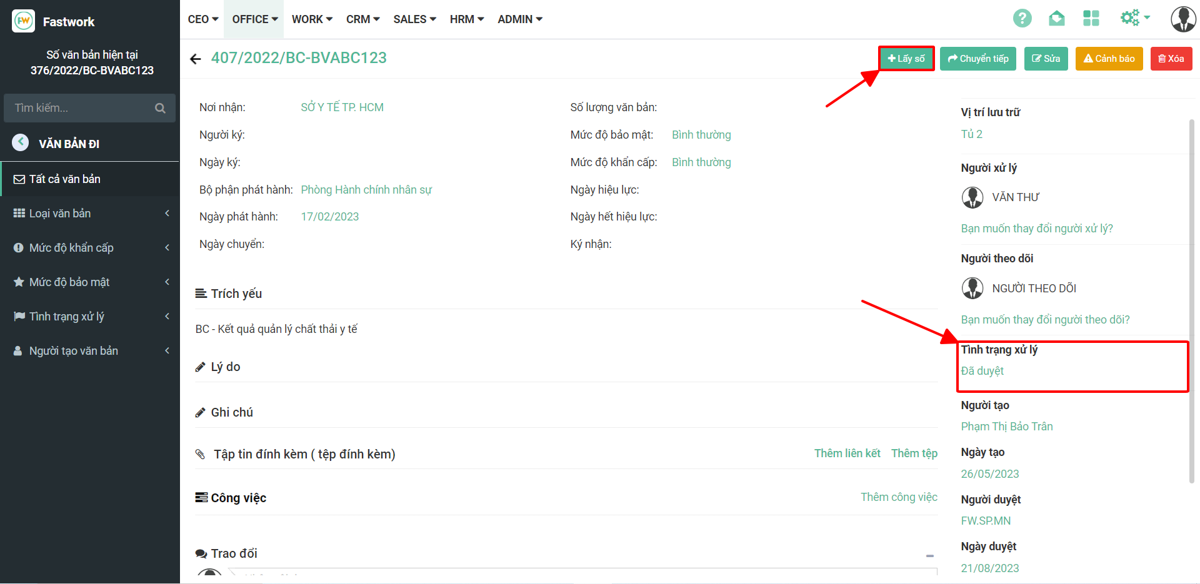This screenshot has height=584, width=1200.
Task: Select Tất cả văn bản in sidebar
Action: coord(64,179)
